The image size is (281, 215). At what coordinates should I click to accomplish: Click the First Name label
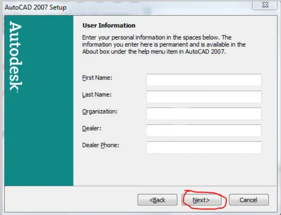point(97,78)
